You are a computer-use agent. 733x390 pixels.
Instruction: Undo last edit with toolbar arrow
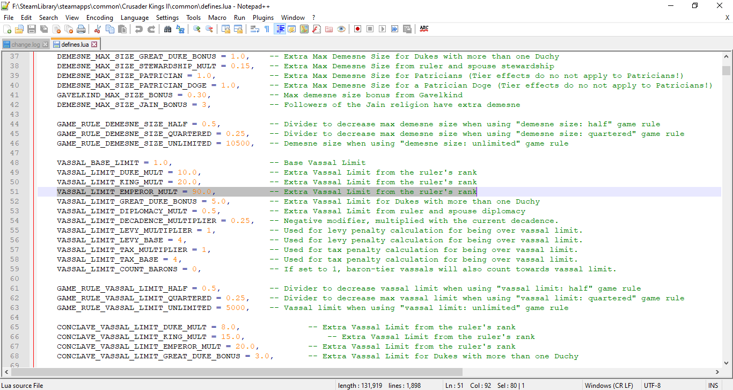pyautogui.click(x=138, y=29)
